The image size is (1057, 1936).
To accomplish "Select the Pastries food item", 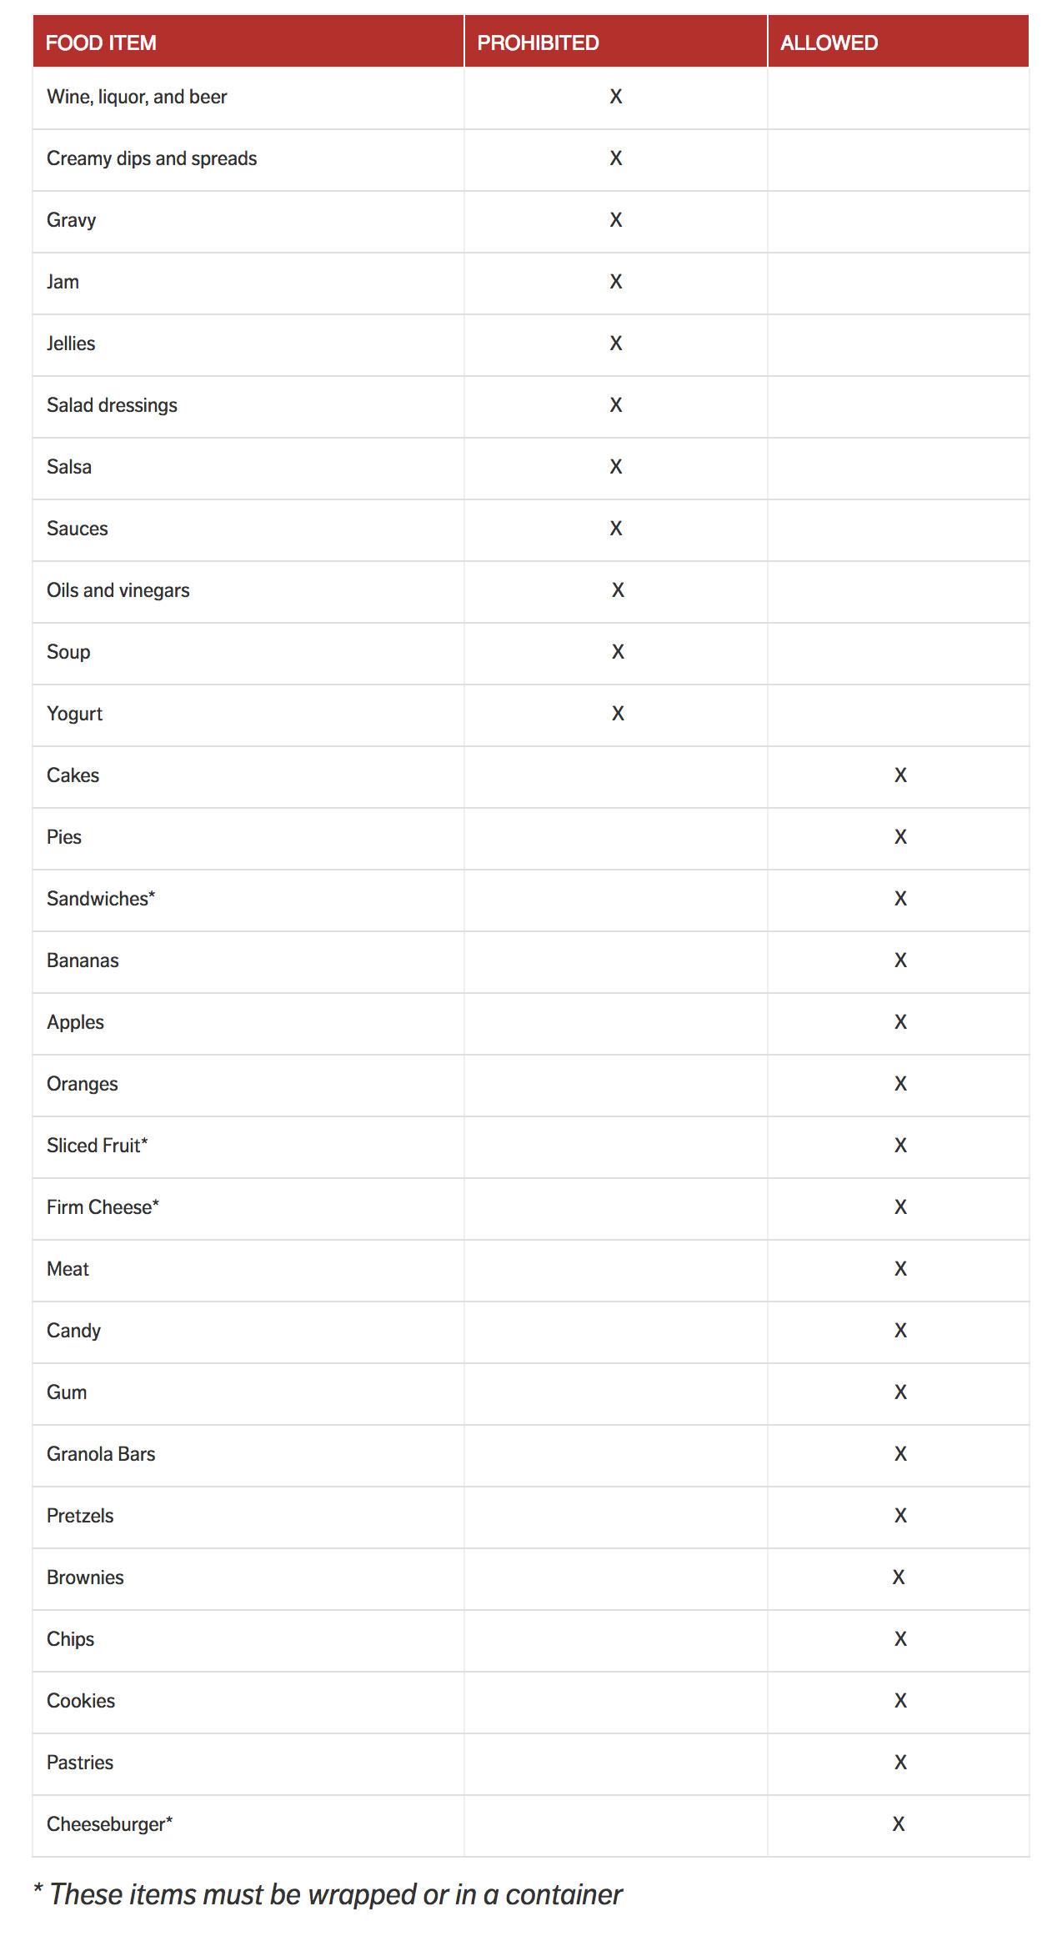I will (80, 1763).
